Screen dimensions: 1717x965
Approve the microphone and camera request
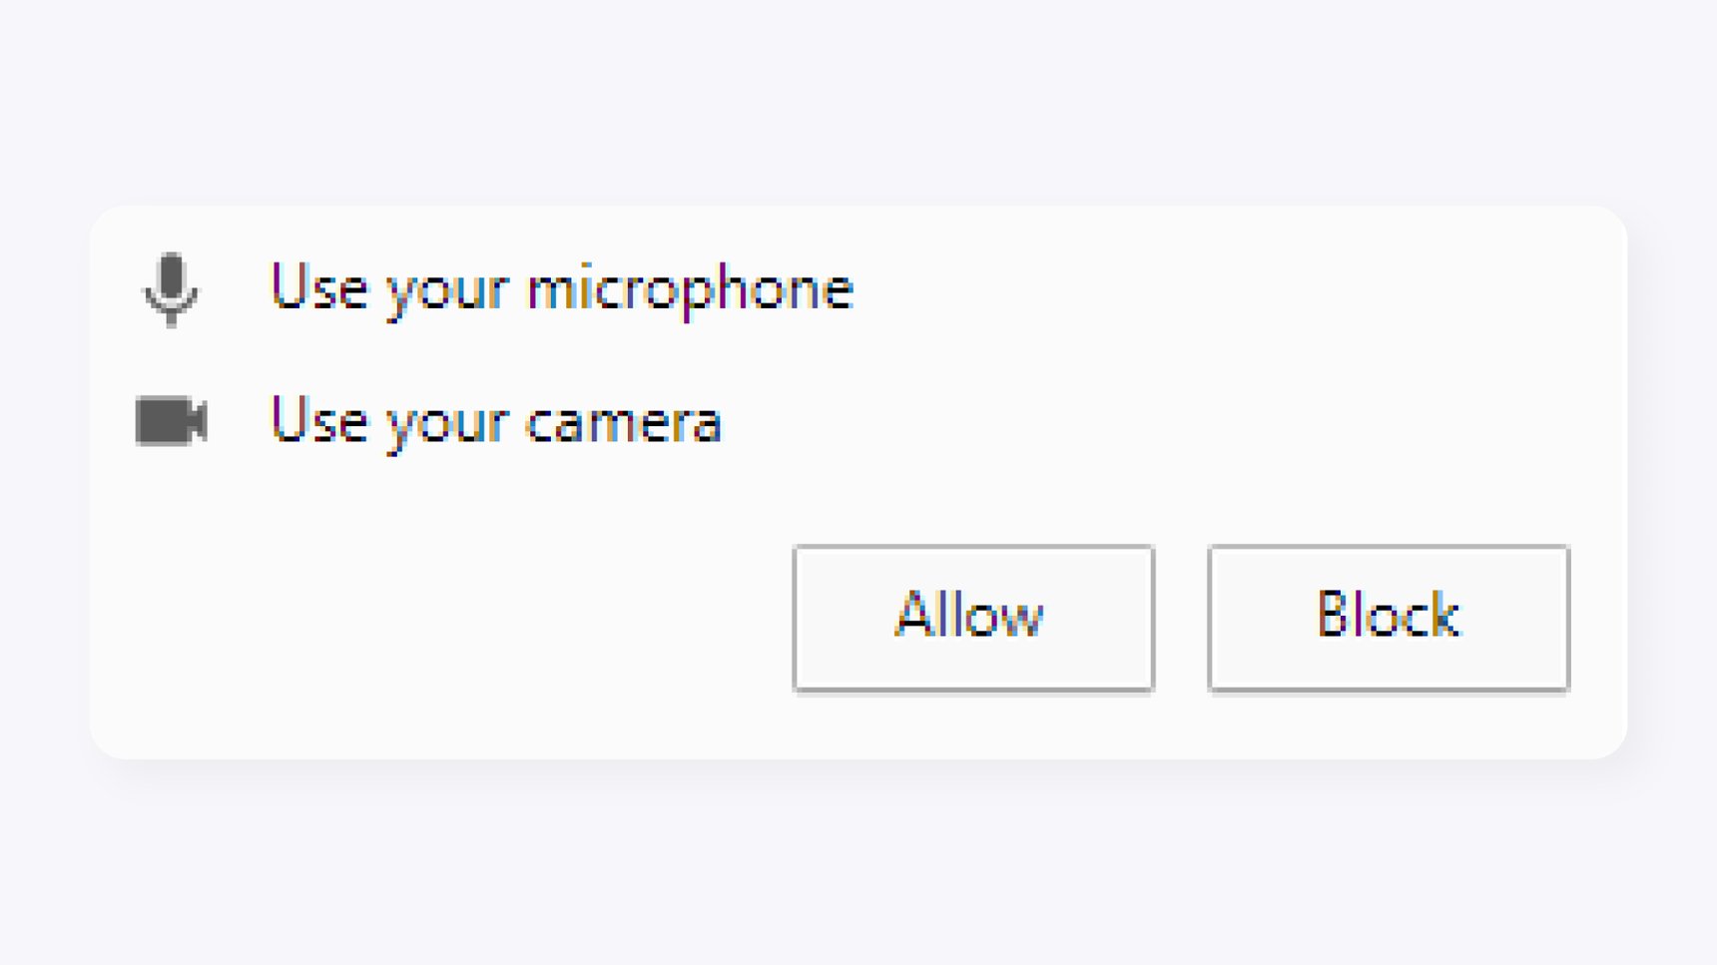pyautogui.click(x=971, y=617)
